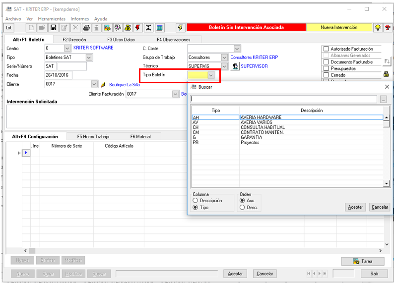
Task: Open the Cliente 0017 dropdown
Action: pos(94,84)
